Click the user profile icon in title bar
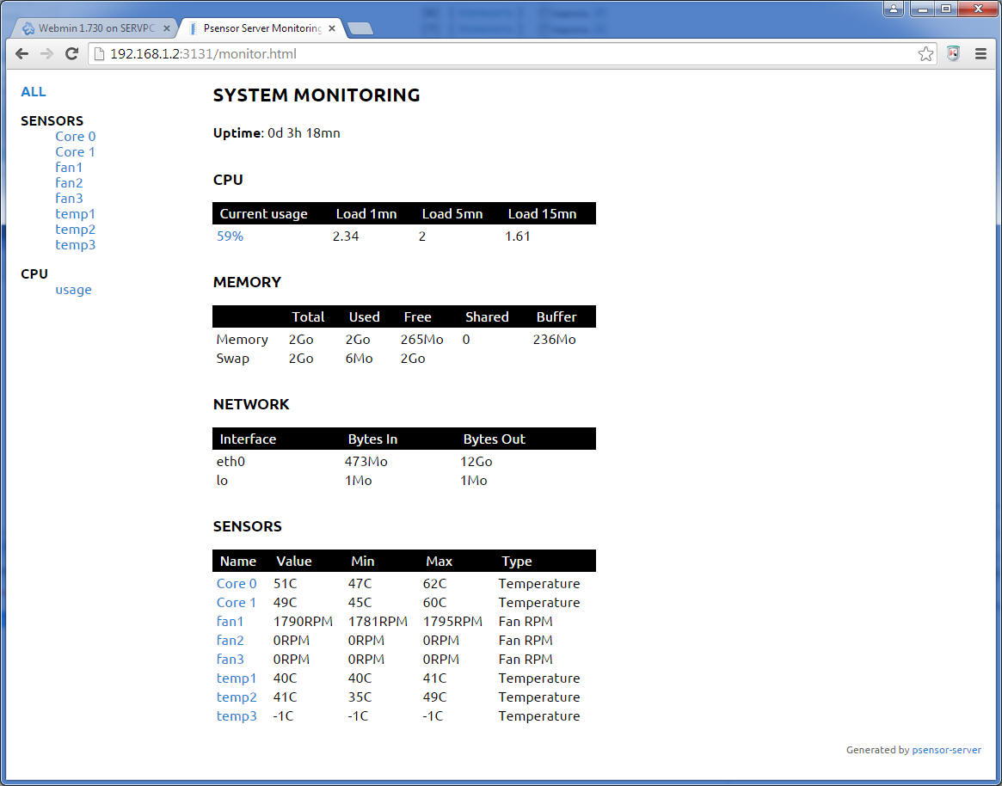Image resolution: width=1002 pixels, height=786 pixels. point(894,9)
